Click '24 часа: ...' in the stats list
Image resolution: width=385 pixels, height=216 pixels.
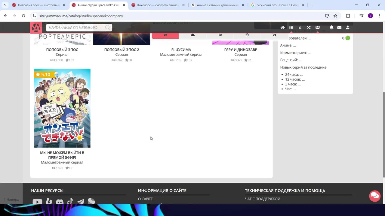click(294, 74)
